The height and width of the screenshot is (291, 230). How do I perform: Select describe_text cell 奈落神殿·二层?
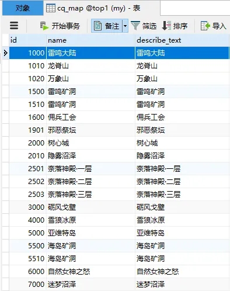(x=182, y=182)
